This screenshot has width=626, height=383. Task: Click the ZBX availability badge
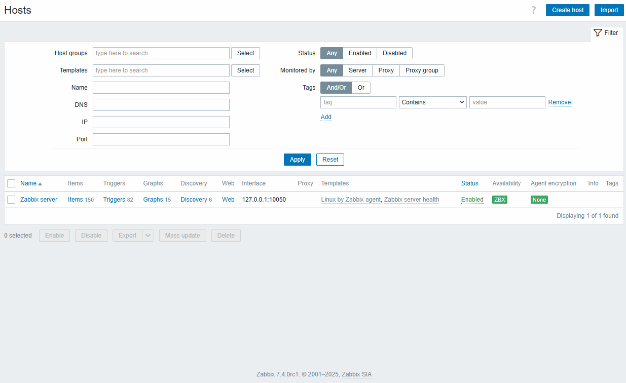tap(499, 200)
